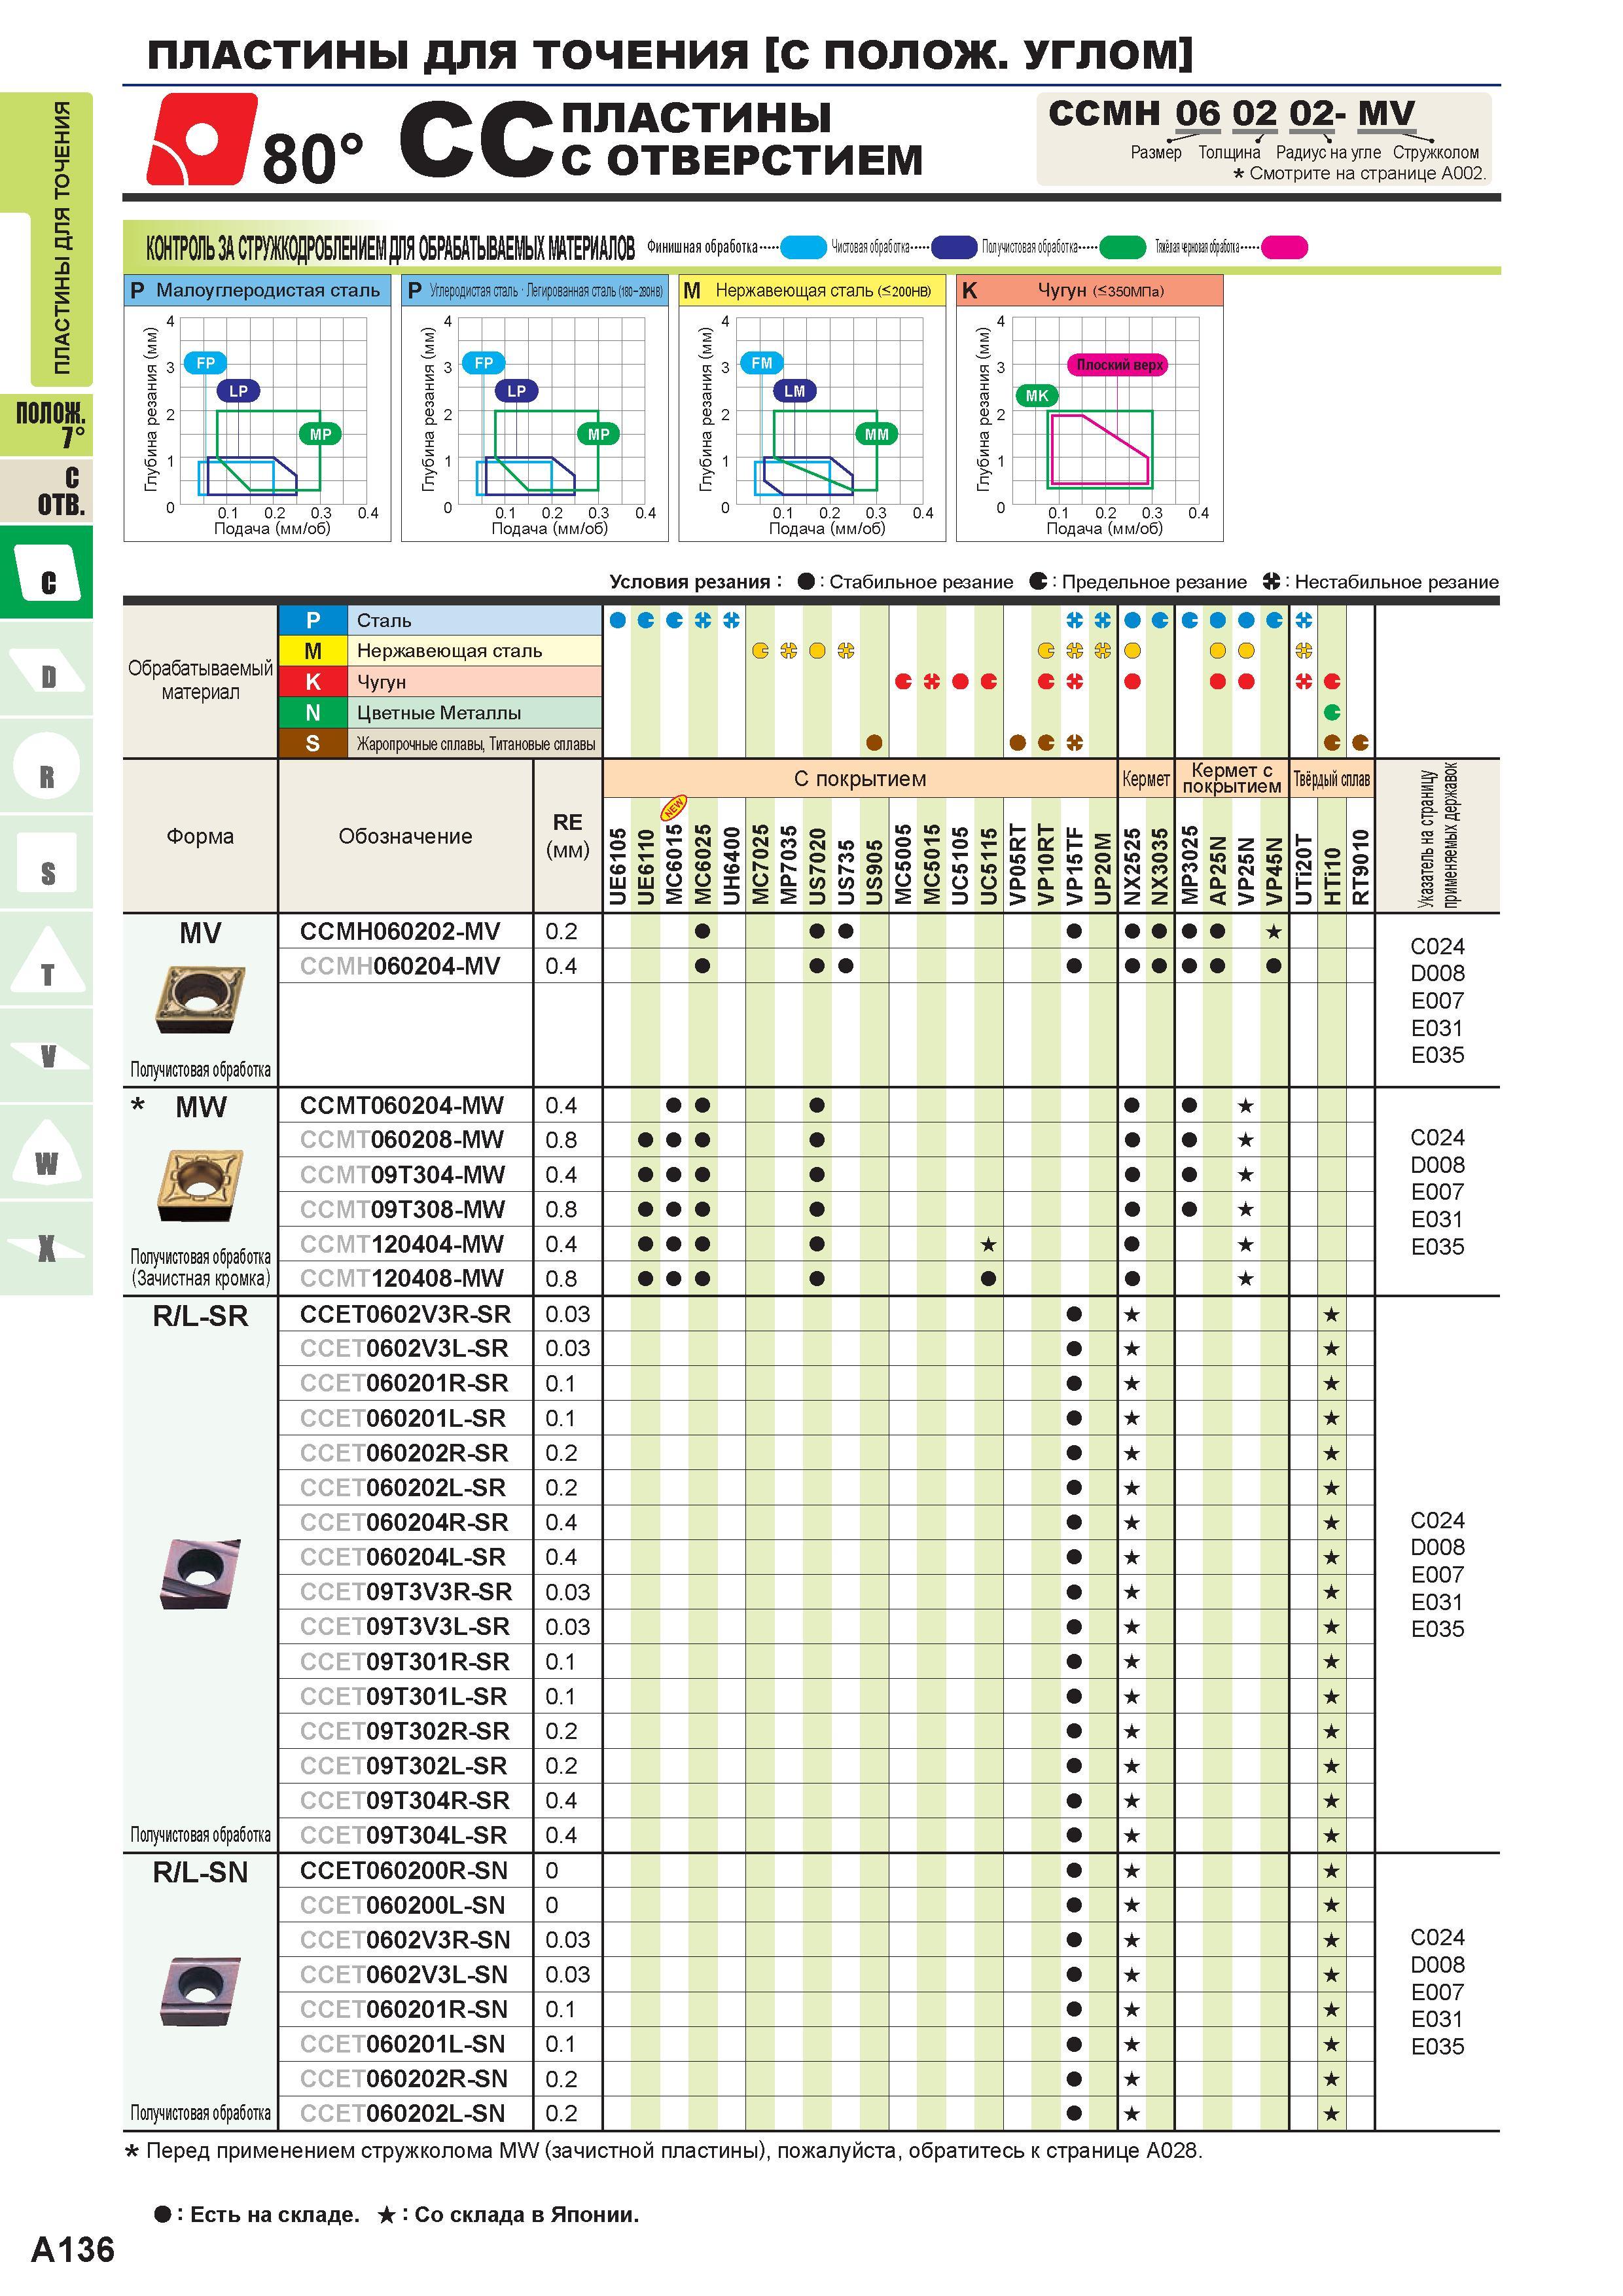Click the designation CCET0602V3R-SR

[x=405, y=1314]
